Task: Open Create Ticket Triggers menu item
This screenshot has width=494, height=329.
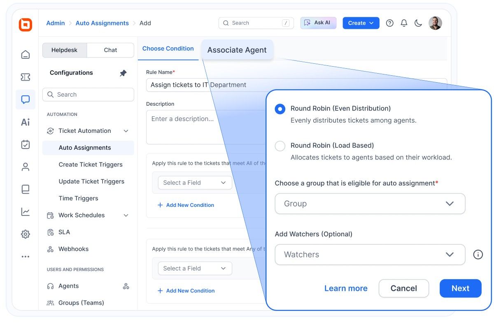Action: (x=91, y=164)
